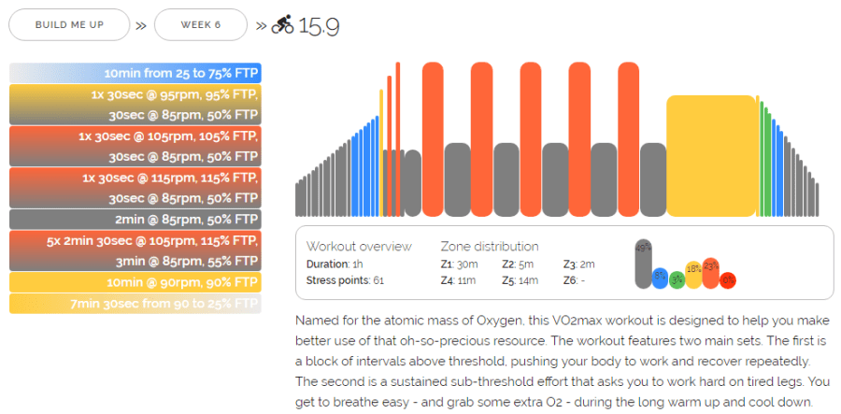Image resolution: width=841 pixels, height=414 pixels.
Task: Select the blue 8% zone bubble
Action: pos(661,278)
